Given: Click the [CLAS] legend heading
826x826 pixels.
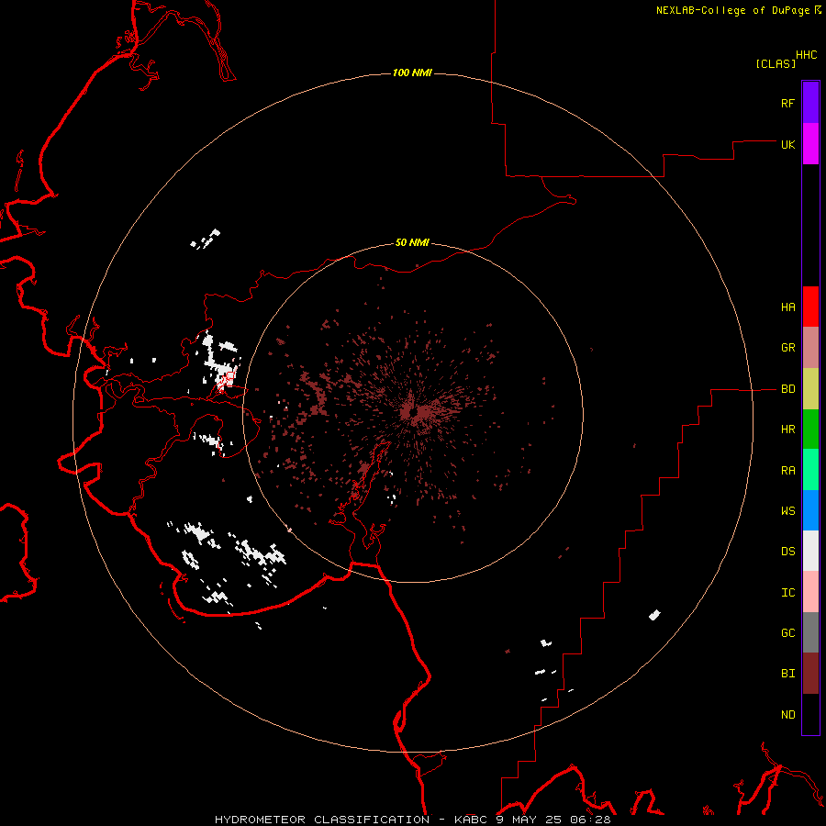Looking at the screenshot, I should tap(776, 64).
